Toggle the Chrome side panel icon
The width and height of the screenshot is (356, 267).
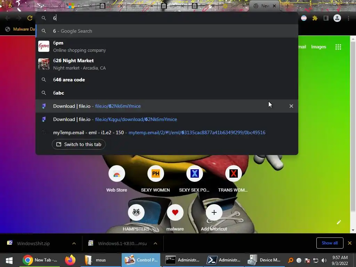tap(326, 18)
